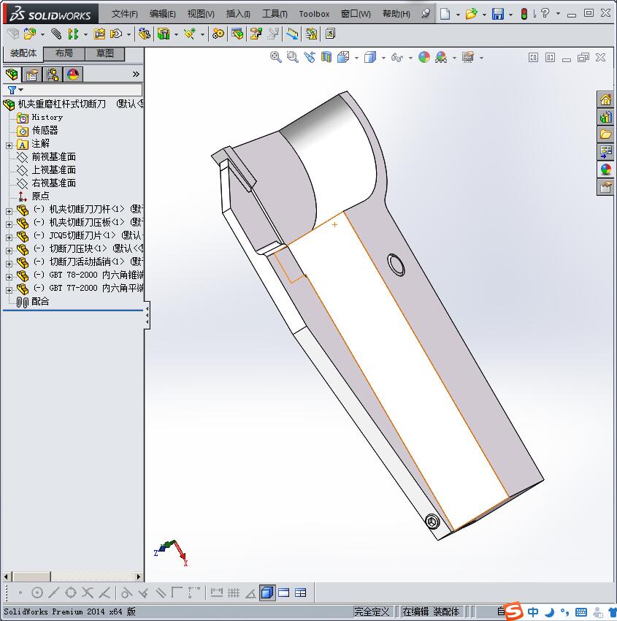The height and width of the screenshot is (621, 617).
Task: Click the Open folder icon in title bar
Action: (x=471, y=14)
